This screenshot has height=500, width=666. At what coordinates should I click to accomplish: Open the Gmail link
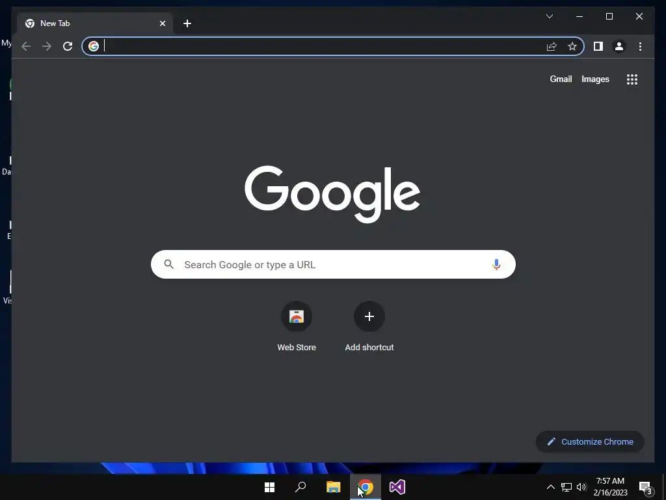coord(561,79)
